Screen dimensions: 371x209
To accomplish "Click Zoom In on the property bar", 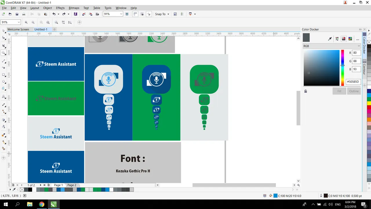I will click(26, 22).
